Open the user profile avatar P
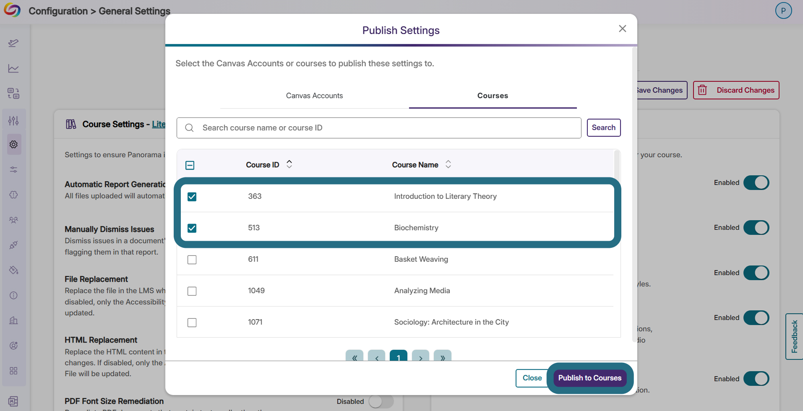The width and height of the screenshot is (803, 411). (783, 10)
